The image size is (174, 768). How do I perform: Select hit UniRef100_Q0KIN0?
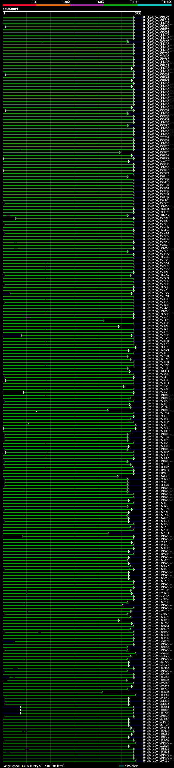pos(156,359)
